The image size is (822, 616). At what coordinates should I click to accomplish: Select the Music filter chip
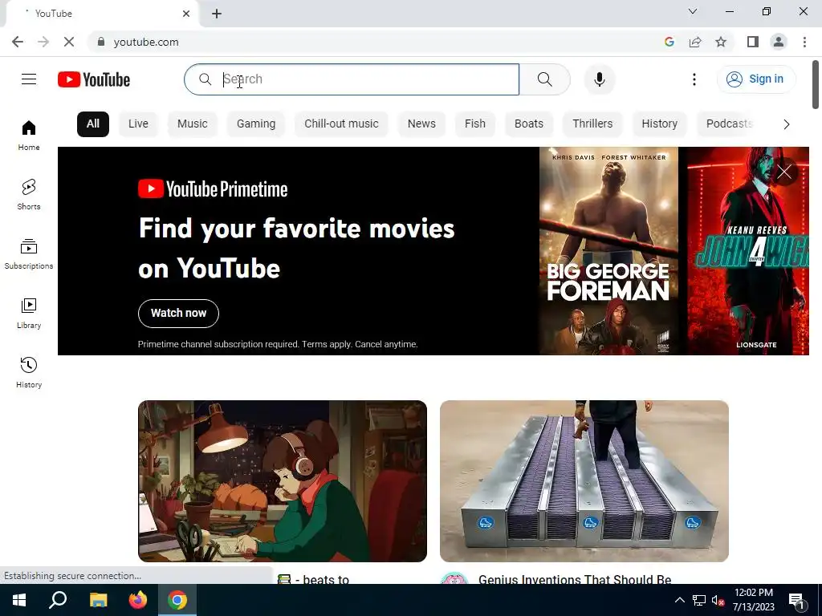[x=193, y=124]
